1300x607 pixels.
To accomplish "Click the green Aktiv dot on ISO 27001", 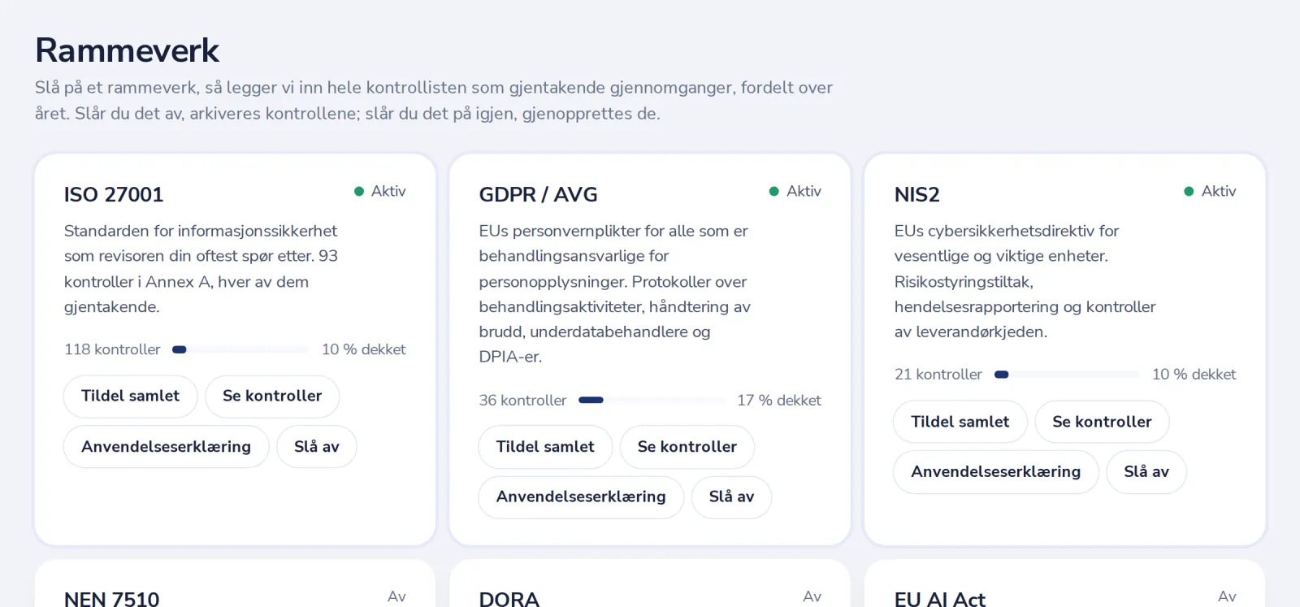I will click(x=359, y=192).
